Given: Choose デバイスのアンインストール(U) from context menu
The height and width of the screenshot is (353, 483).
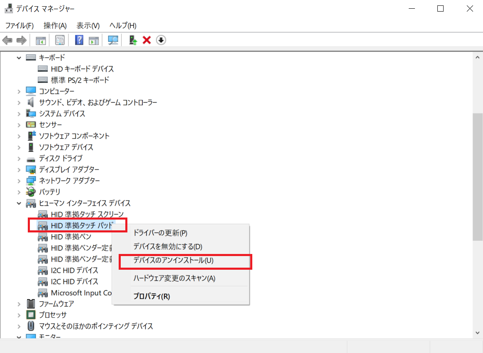Looking at the screenshot, I should (173, 260).
